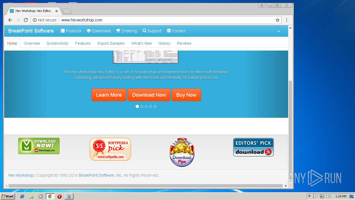Image resolution: width=355 pixels, height=200 pixels.
Task: Select the third carousel indicator dot
Action: pos(146,106)
